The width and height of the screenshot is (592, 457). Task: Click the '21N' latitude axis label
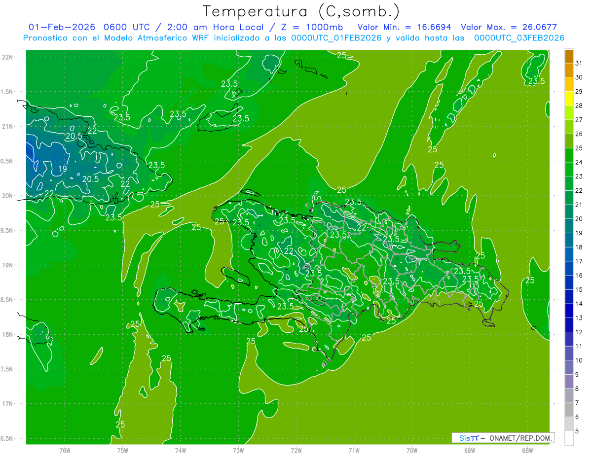(7, 126)
